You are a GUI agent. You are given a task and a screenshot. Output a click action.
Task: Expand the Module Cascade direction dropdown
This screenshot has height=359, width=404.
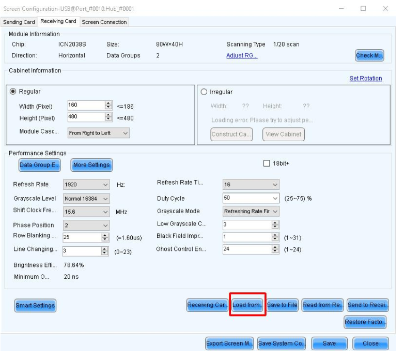(x=98, y=132)
